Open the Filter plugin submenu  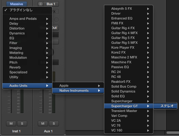pyautogui.click(x=27, y=43)
